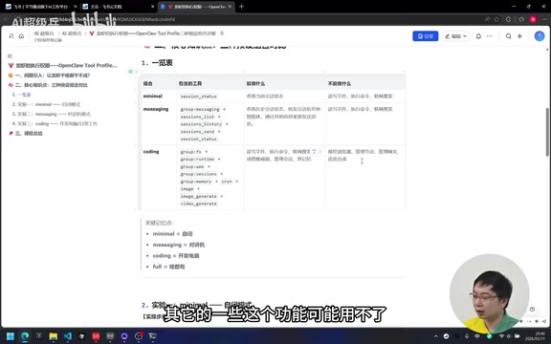Toggle the sidebar tree icon next to home
This screenshot has width=551, height=344.
pyautogui.click(x=11, y=35)
